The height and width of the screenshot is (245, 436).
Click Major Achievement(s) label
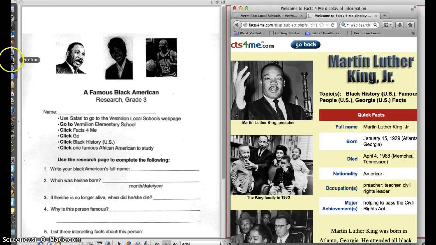[340, 206]
